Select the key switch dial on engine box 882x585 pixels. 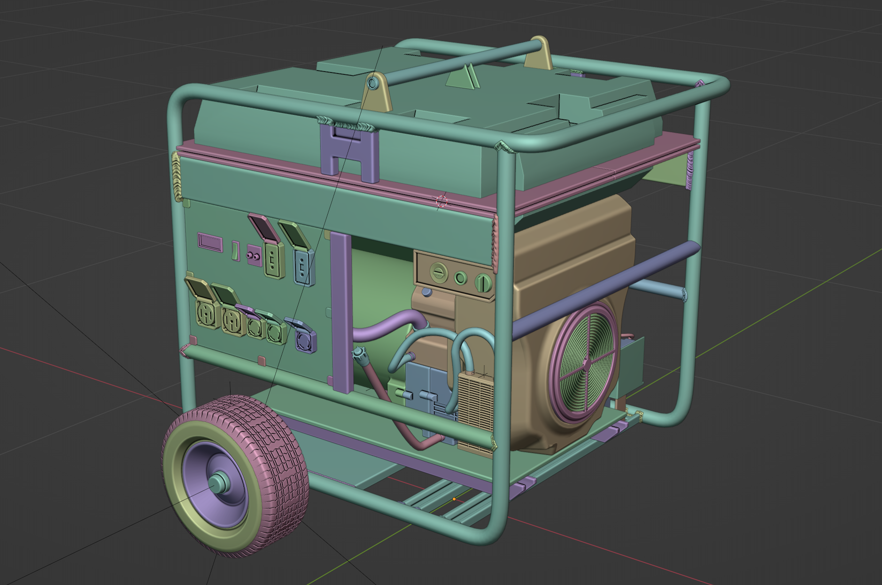[482, 282]
